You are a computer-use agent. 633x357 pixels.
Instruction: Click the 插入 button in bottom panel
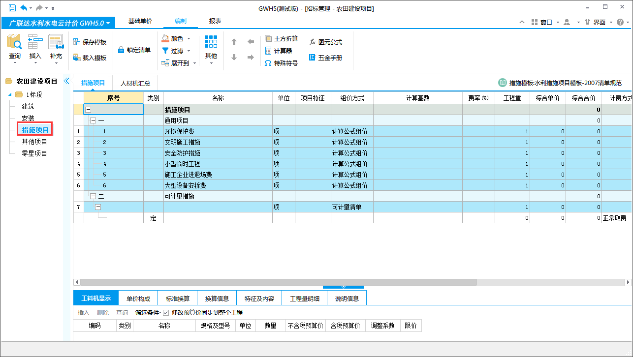click(84, 313)
